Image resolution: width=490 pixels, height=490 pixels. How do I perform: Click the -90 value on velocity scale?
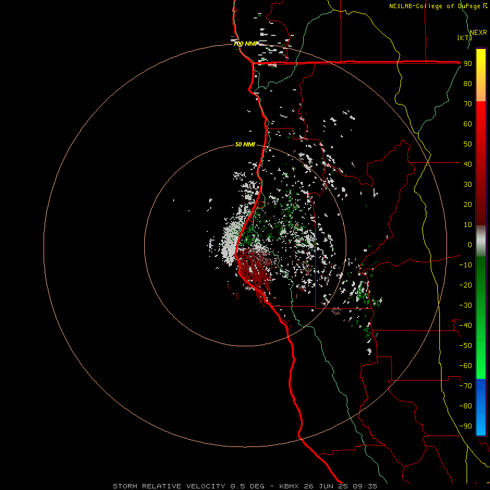pos(465,426)
